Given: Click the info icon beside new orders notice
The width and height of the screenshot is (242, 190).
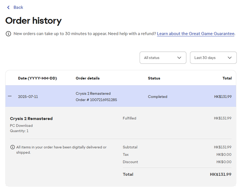Looking at the screenshot, I should click(x=8, y=34).
